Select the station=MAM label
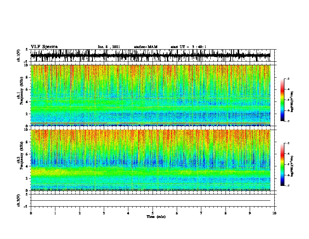 coord(146,47)
